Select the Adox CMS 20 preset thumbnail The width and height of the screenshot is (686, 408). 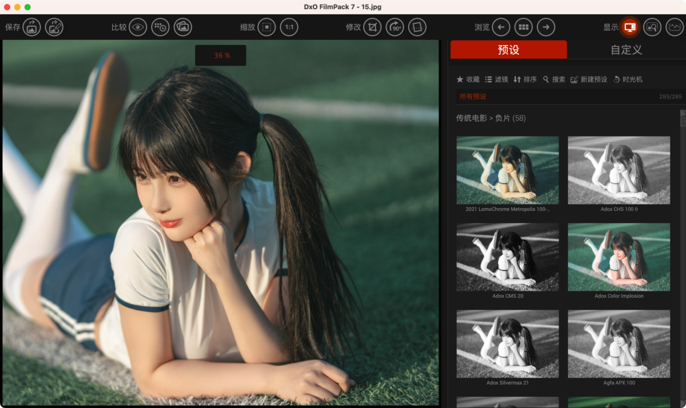508,257
